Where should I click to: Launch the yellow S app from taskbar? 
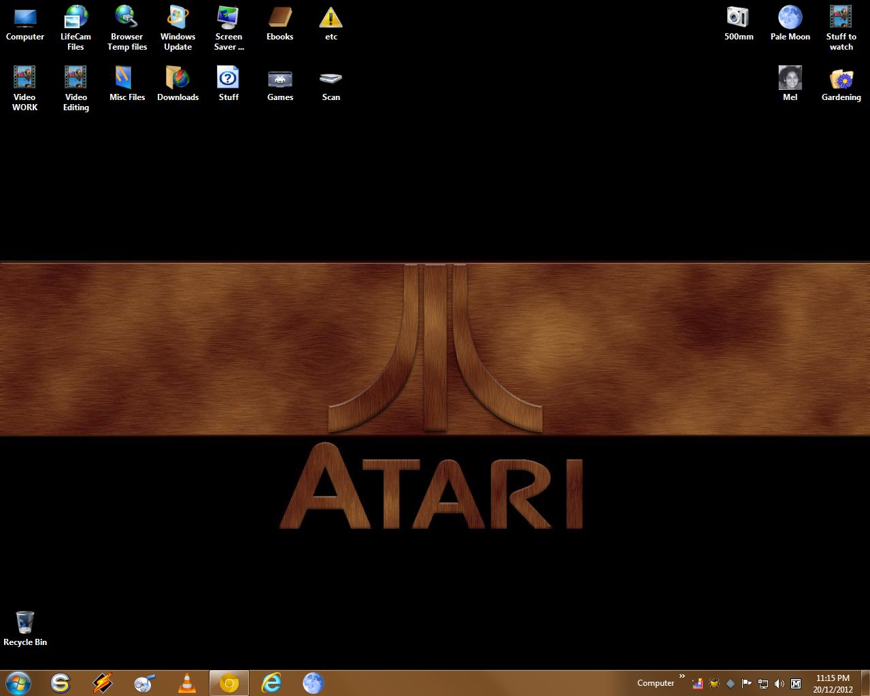[x=61, y=683]
